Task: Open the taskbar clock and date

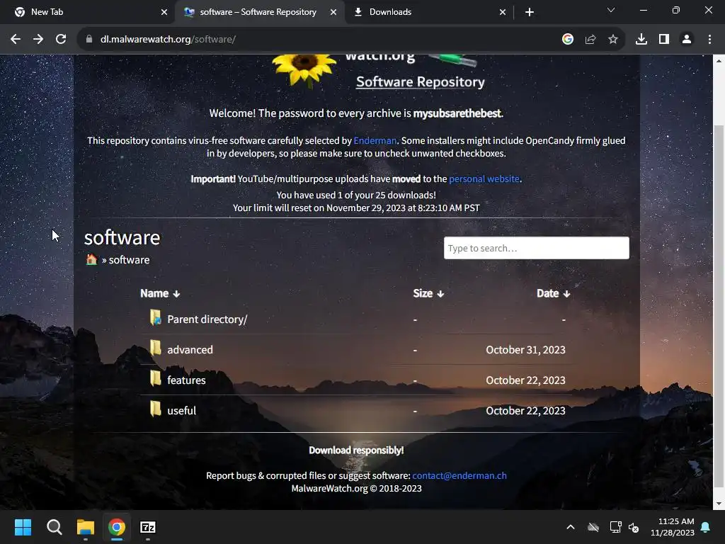Action: [x=673, y=527]
